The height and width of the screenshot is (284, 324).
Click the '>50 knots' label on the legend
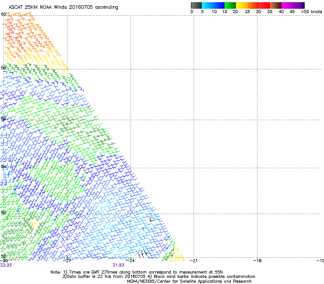(311, 12)
